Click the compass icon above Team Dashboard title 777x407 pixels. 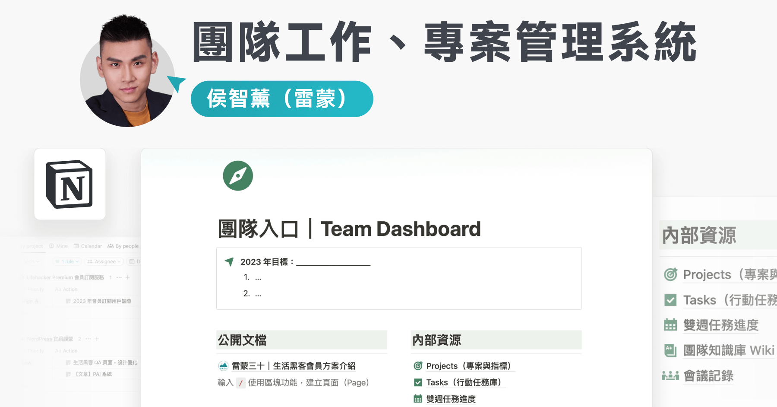pos(238,175)
